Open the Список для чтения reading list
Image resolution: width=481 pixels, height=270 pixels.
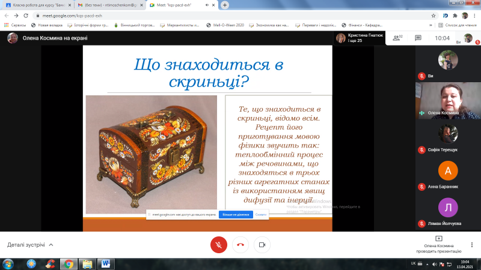tap(457, 25)
